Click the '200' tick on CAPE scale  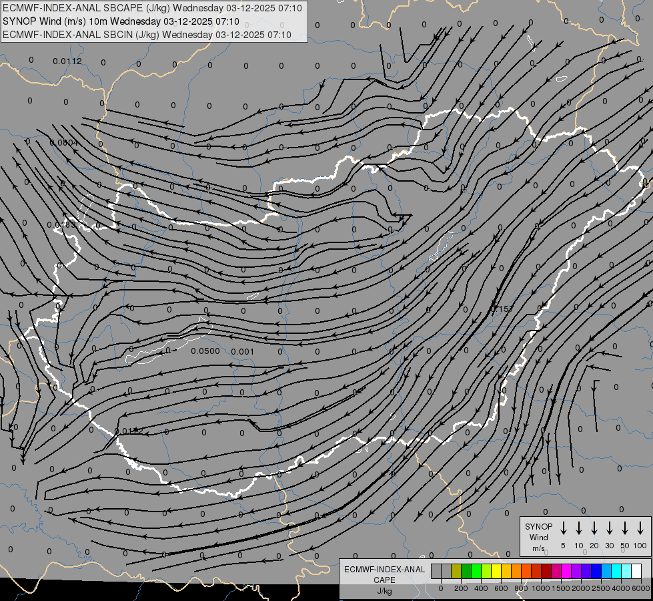[x=461, y=588]
